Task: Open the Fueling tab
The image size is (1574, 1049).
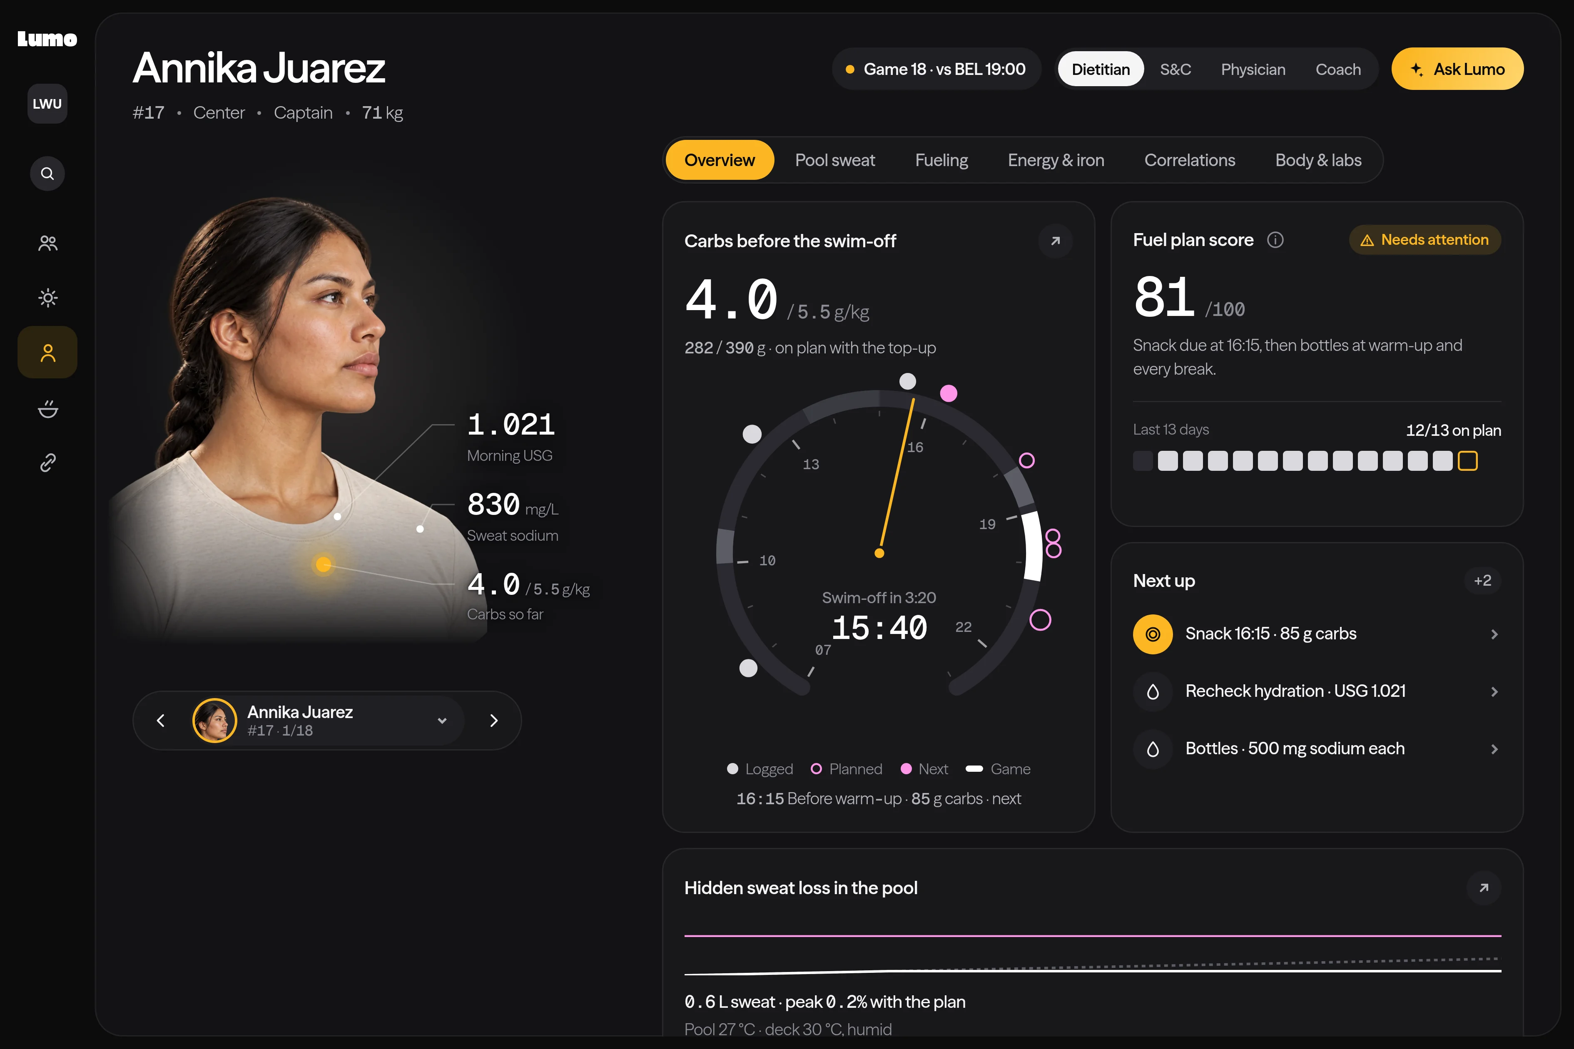Action: pyautogui.click(x=941, y=160)
